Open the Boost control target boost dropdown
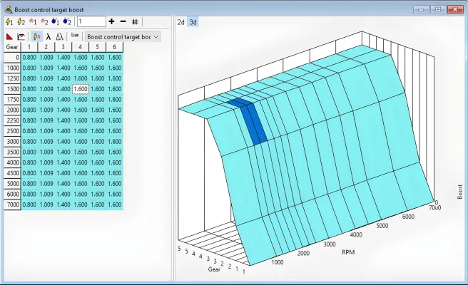468x285 pixels. pos(122,36)
